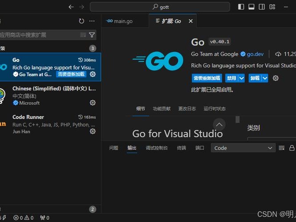Click 需要重新加载 button on Go details page
296x222 pixels.
207,78
